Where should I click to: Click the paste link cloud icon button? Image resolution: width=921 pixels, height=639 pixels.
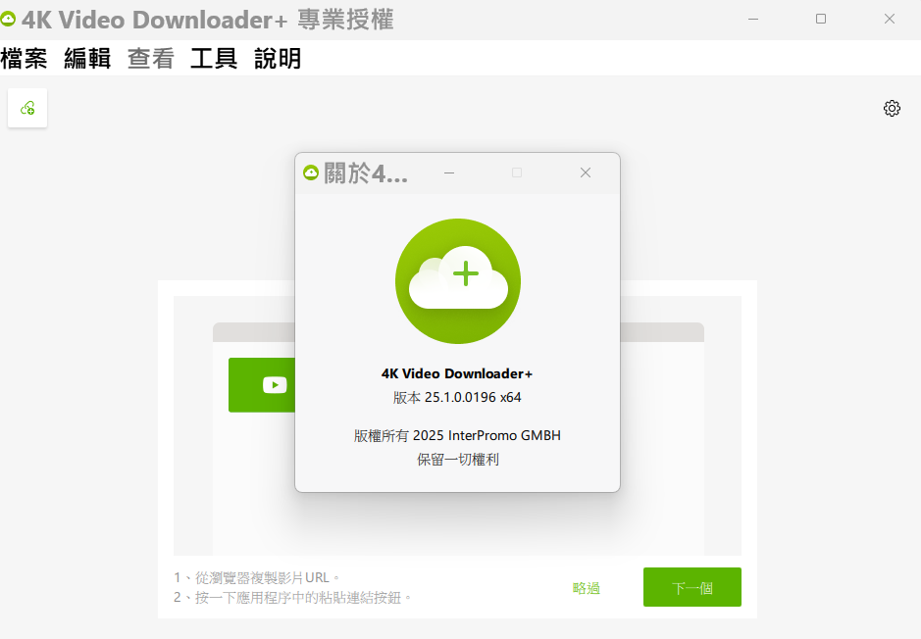tap(27, 108)
